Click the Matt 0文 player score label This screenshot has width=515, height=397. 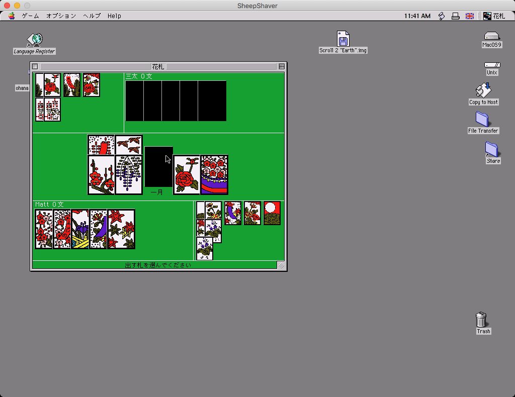pos(49,204)
